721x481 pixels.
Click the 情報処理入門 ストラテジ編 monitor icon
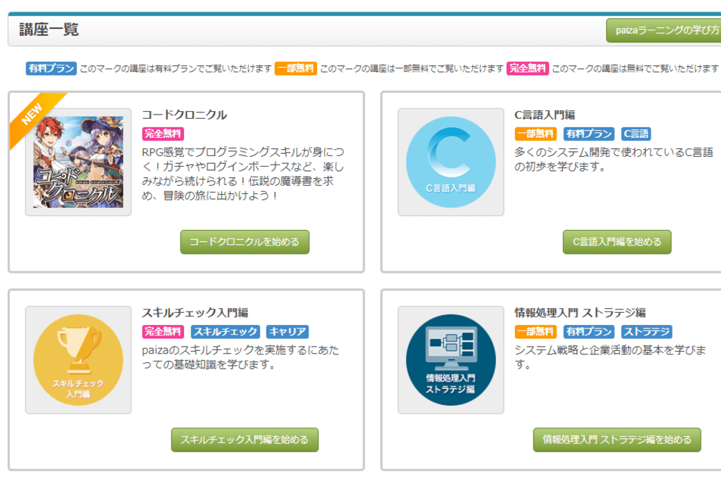(450, 360)
